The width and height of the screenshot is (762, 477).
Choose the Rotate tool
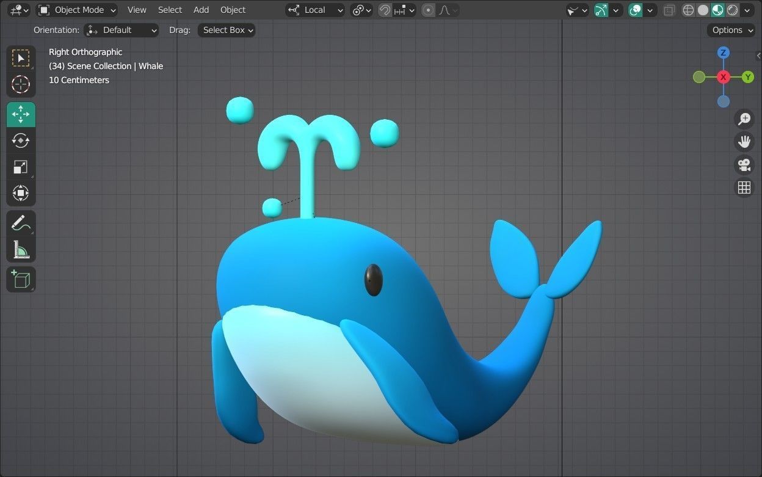[21, 140]
